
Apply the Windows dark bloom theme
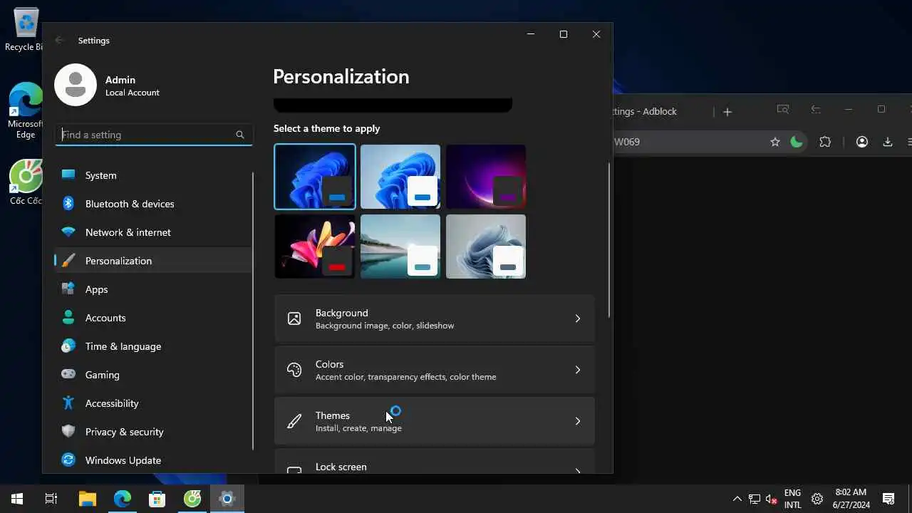(x=315, y=177)
